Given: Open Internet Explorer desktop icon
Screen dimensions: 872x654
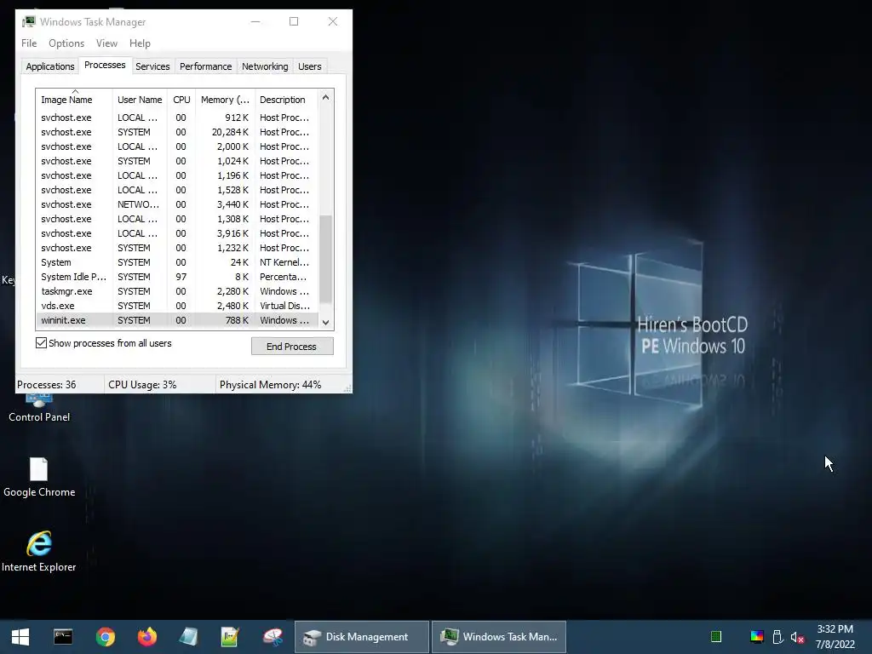Looking at the screenshot, I should (x=39, y=552).
